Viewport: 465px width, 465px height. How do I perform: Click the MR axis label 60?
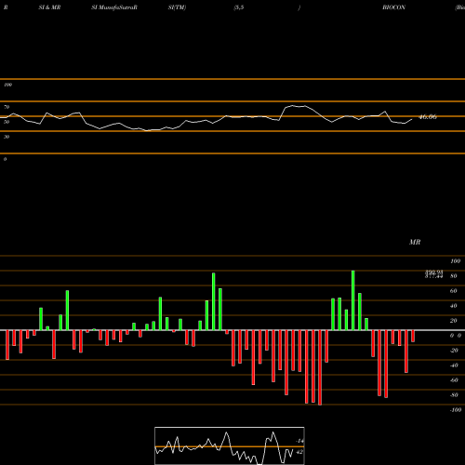[x=453, y=291]
